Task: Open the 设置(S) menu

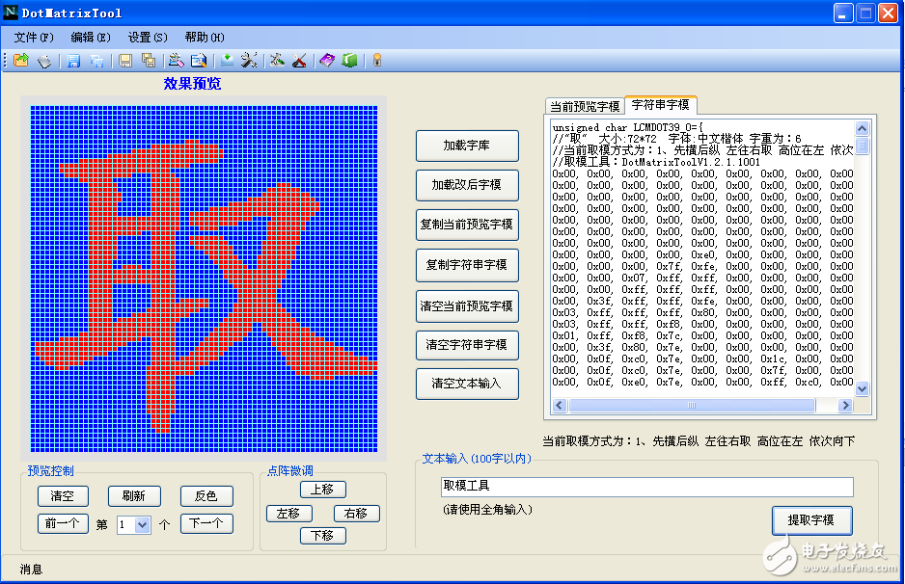Action: point(147,38)
